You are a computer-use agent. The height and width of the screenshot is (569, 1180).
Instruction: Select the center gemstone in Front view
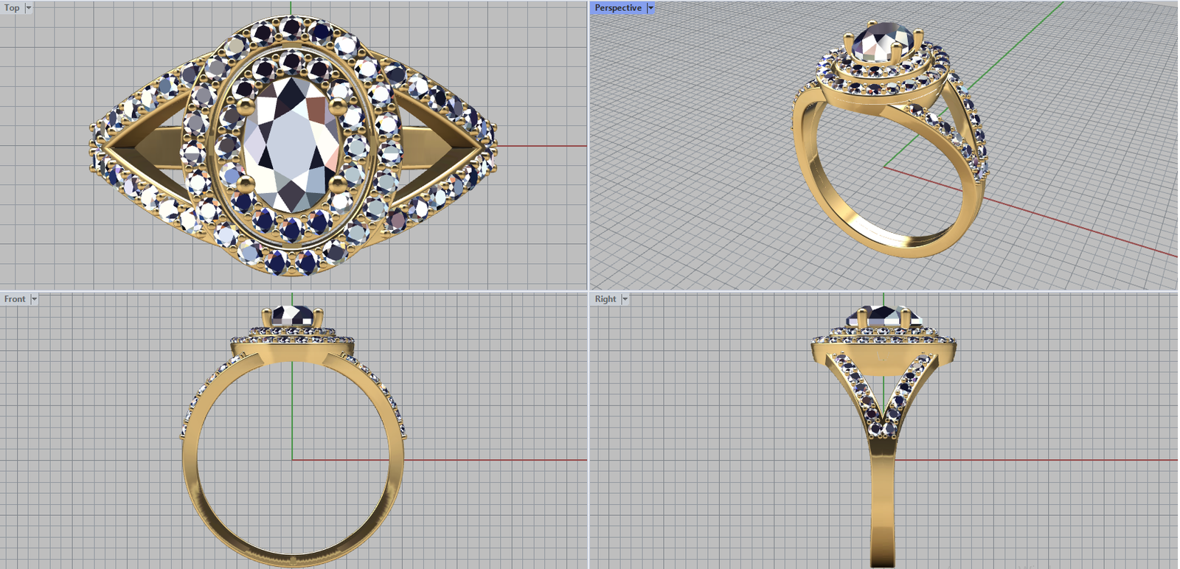[x=292, y=315]
